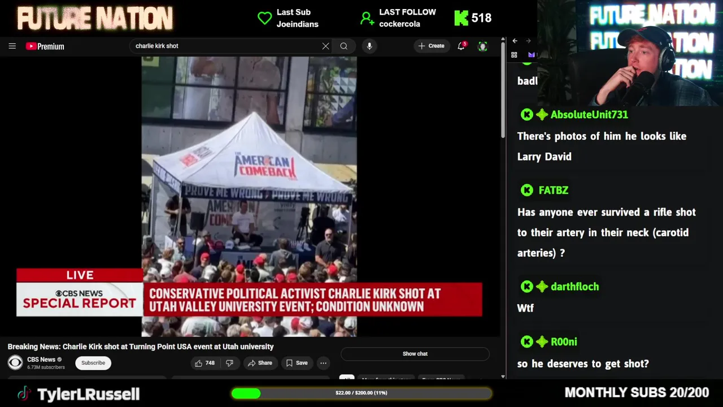Open the grid icon in chat panel toolbar
The height and width of the screenshot is (407, 723).
coord(514,55)
